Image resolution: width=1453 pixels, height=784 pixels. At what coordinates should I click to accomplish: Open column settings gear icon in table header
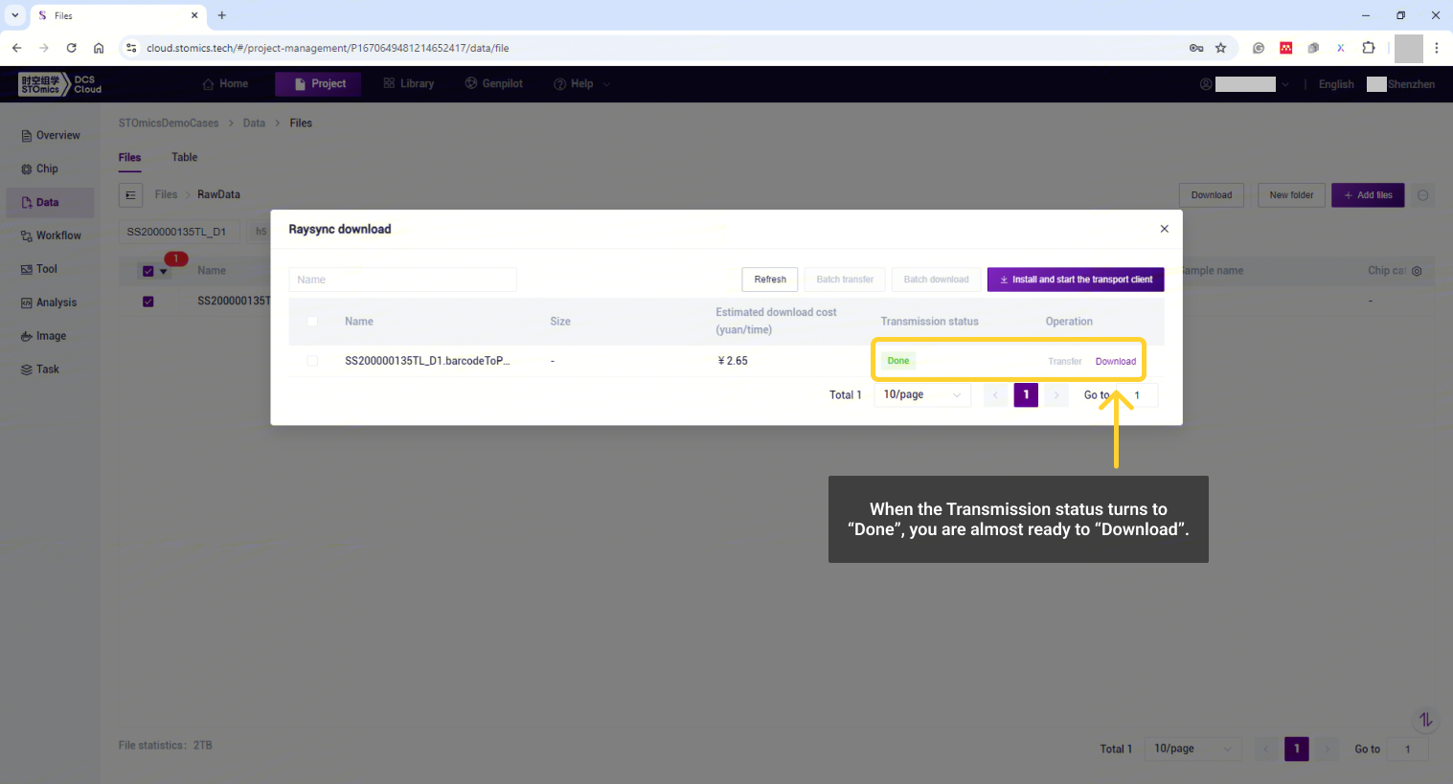tap(1417, 271)
